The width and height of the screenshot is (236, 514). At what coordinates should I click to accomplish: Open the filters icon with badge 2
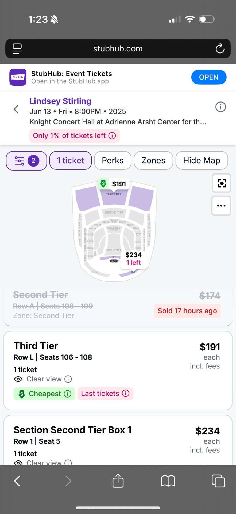coord(26,161)
